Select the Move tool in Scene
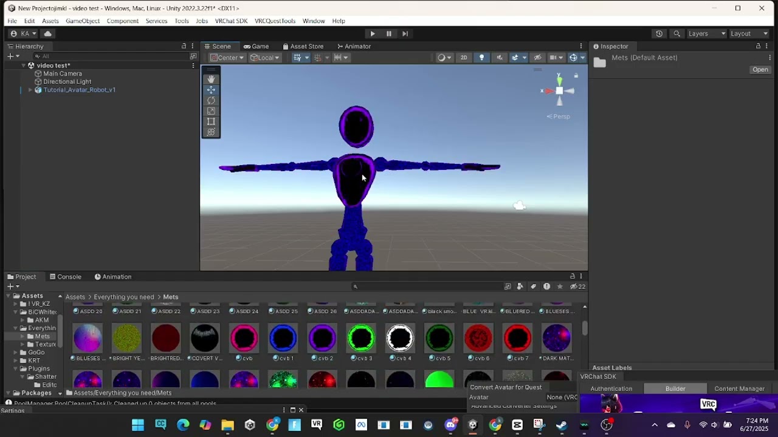 click(x=211, y=90)
